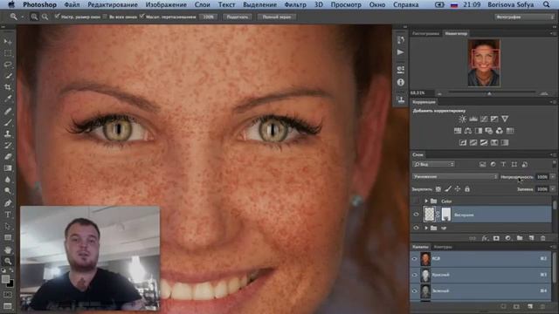Viewport: 559px width, 314px height.
Task: Expand the bottom layer group
Action: pos(426,228)
